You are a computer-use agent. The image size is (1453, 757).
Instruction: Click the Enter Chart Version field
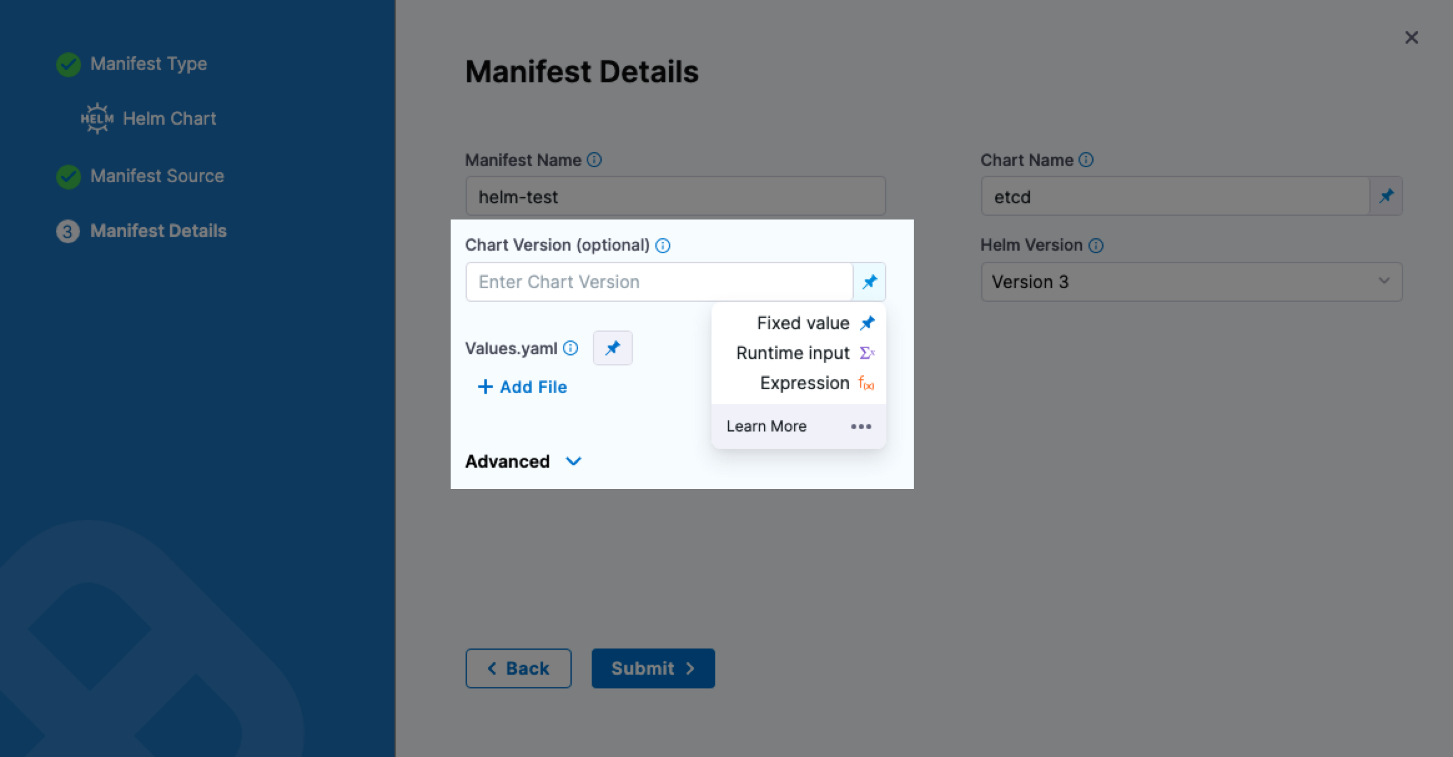[659, 282]
